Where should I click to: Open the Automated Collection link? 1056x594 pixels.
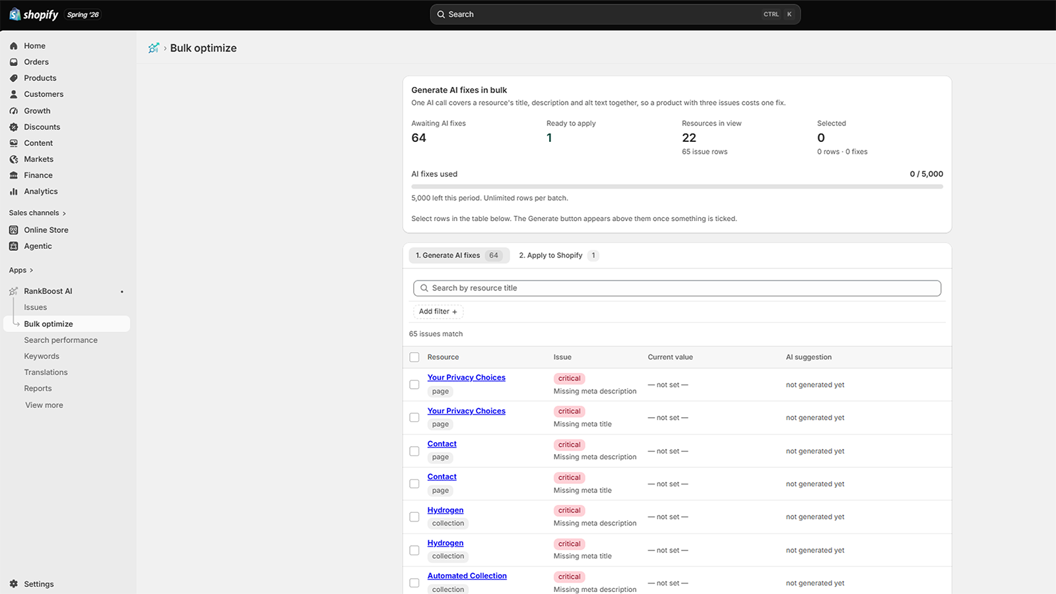(x=467, y=576)
